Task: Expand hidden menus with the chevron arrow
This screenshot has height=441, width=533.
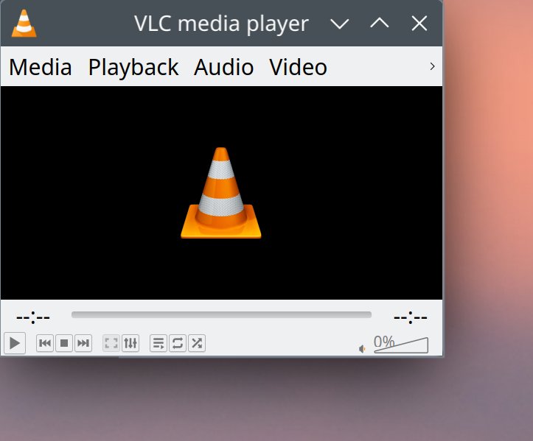Action: (432, 67)
